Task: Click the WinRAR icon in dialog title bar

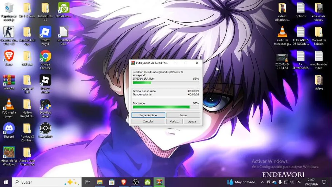Action: tap(133, 63)
